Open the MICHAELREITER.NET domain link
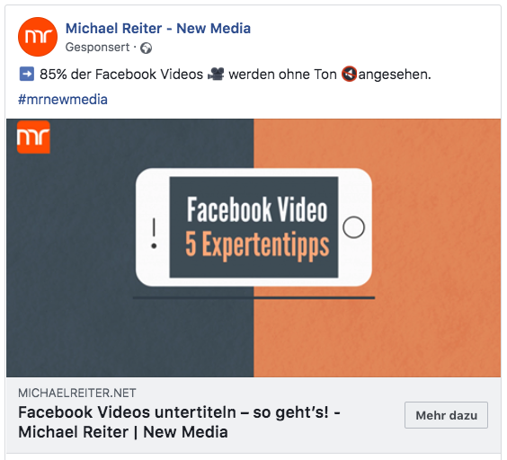The image size is (507, 460). 77,394
